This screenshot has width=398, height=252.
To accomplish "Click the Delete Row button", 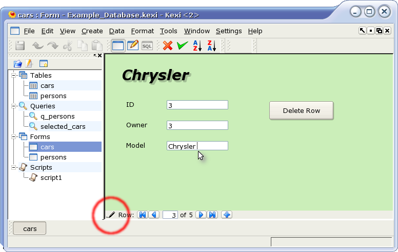I will coord(301,110).
